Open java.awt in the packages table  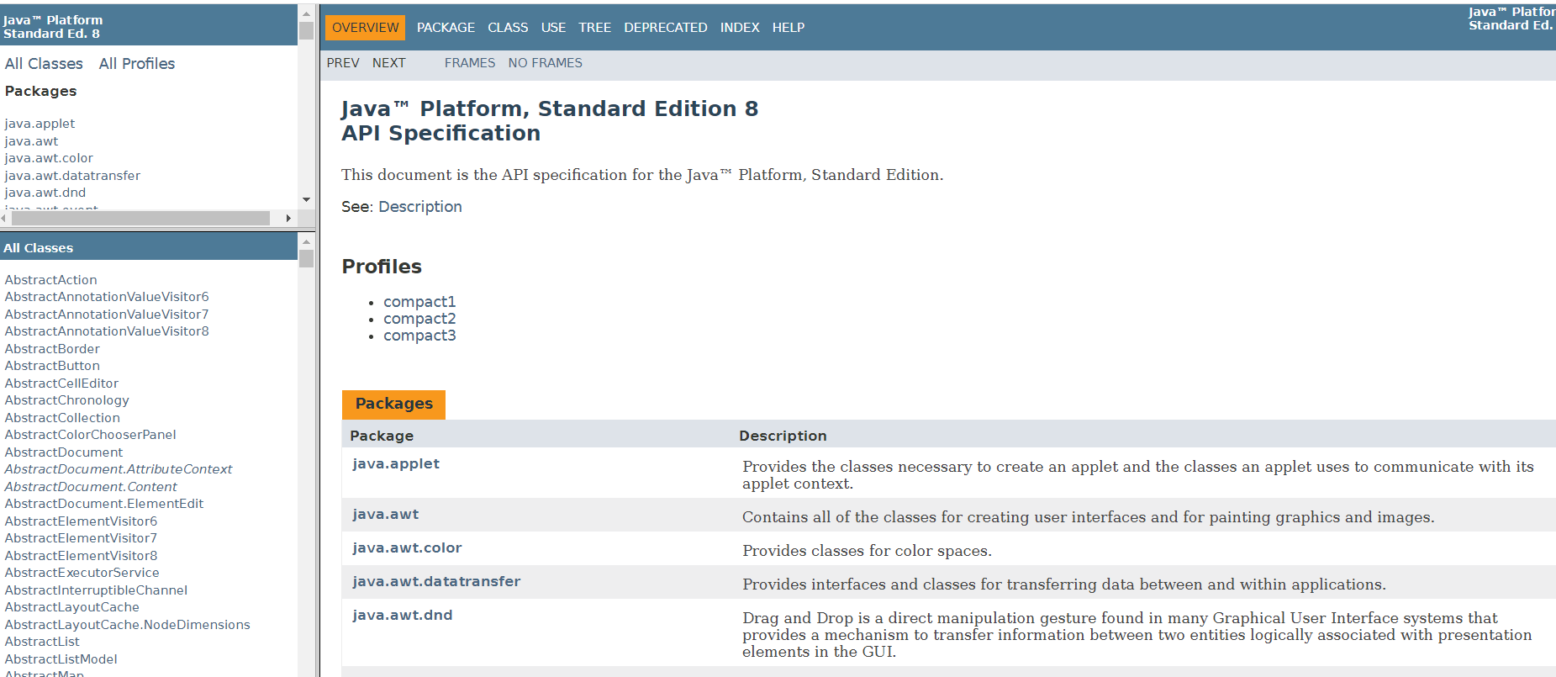coord(385,514)
